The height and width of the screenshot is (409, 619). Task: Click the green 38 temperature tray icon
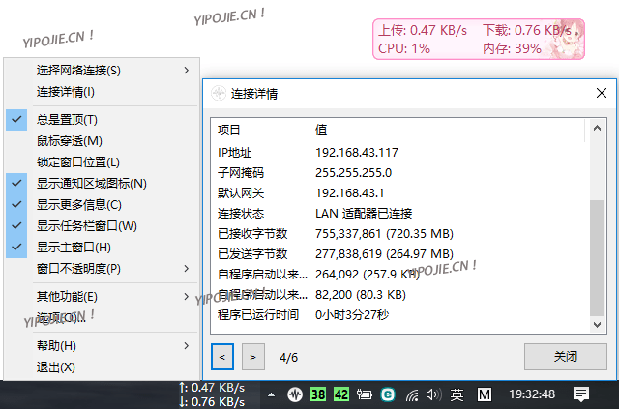318,394
